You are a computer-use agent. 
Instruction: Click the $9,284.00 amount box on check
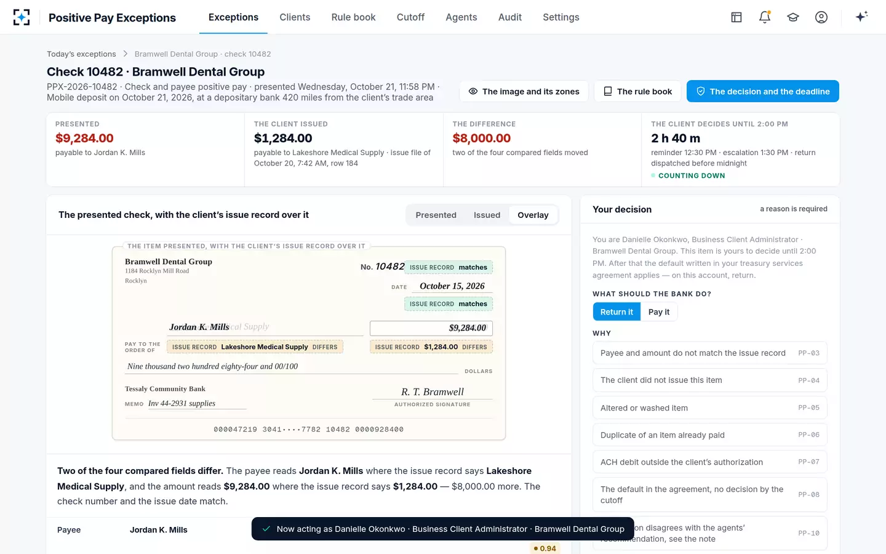431,328
